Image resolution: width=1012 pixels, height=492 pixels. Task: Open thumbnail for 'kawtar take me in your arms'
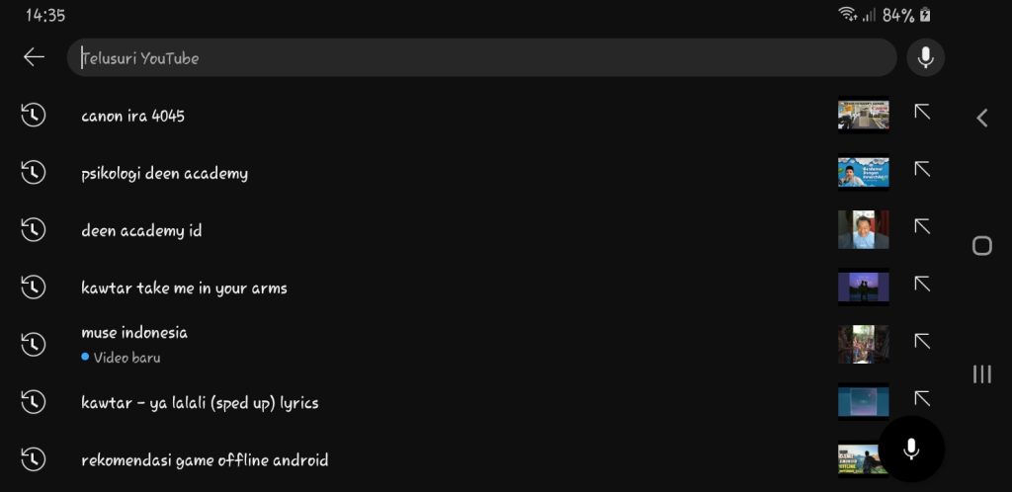click(x=863, y=287)
